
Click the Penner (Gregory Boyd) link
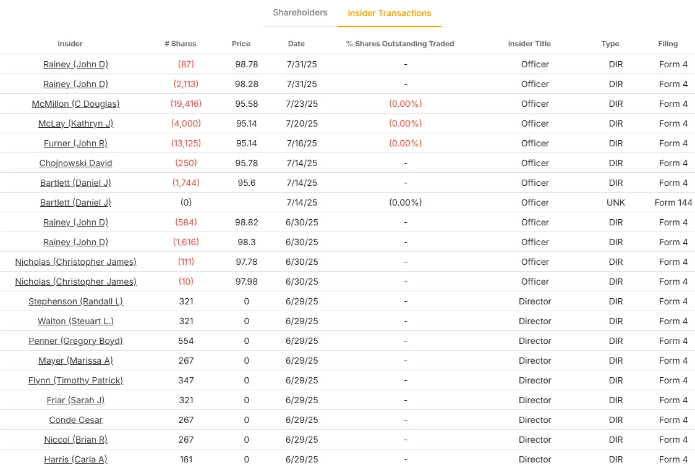point(75,341)
